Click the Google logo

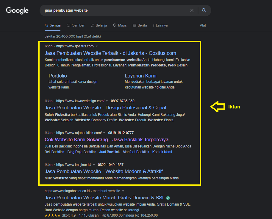pos(17,11)
